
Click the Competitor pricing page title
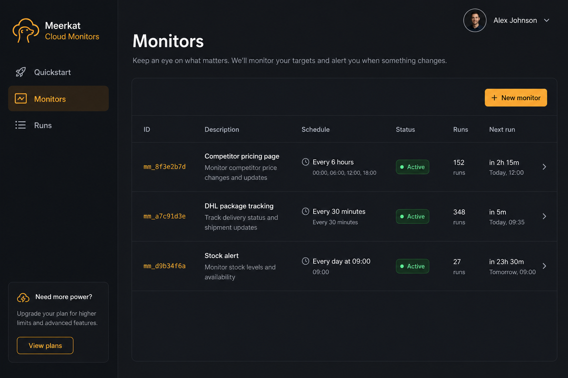pos(242,156)
